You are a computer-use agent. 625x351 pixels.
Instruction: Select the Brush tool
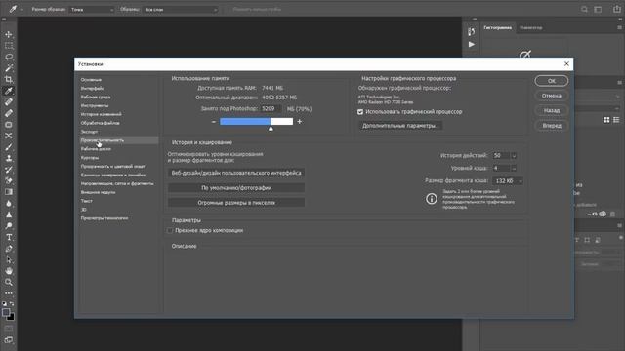pyautogui.click(x=9, y=147)
